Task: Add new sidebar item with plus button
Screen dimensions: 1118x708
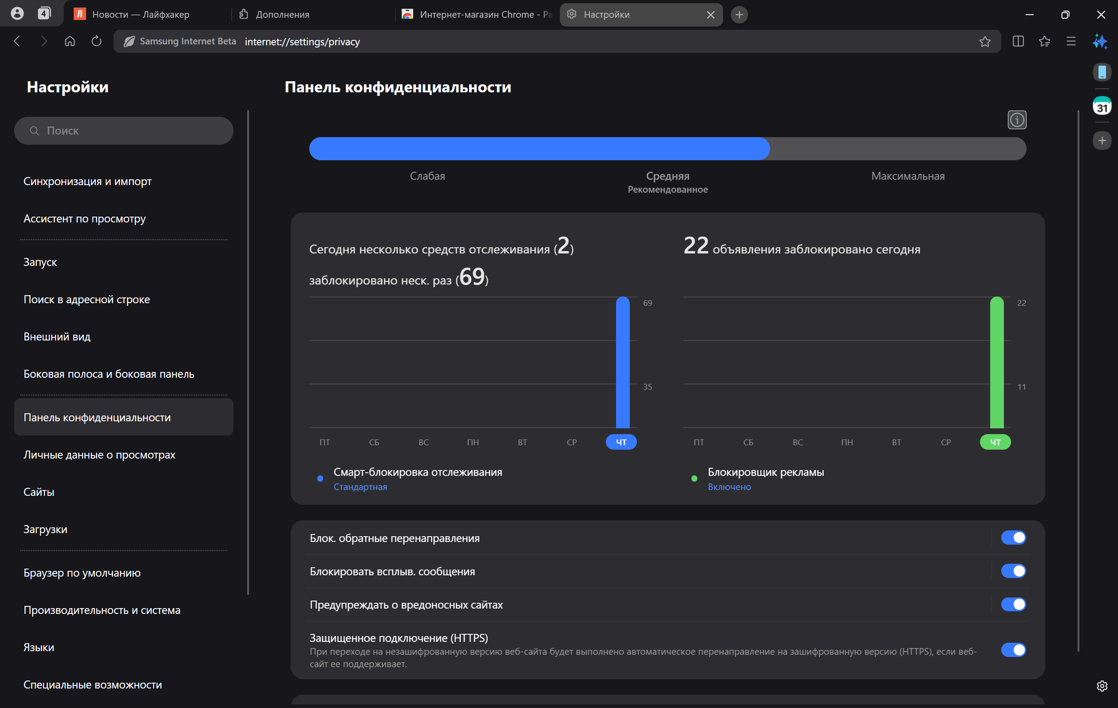Action: 1102,141
